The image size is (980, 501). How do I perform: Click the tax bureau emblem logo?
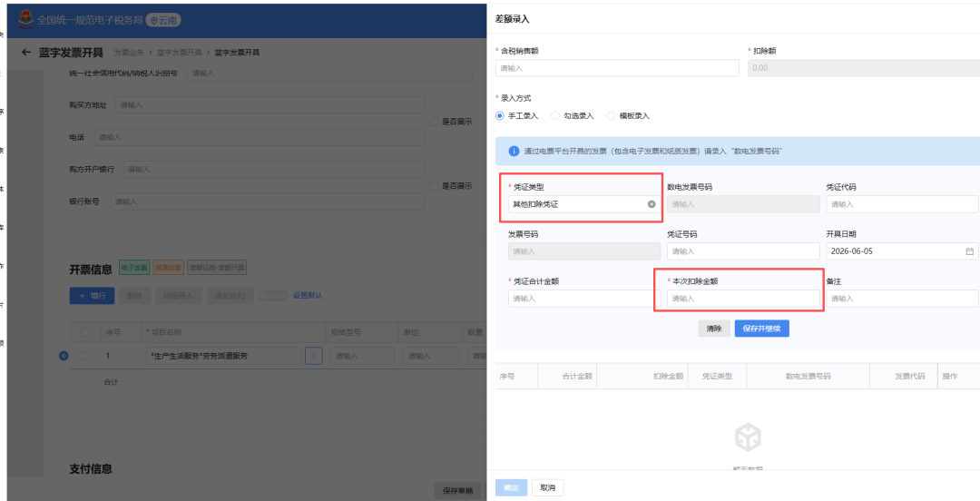pyautogui.click(x=26, y=20)
